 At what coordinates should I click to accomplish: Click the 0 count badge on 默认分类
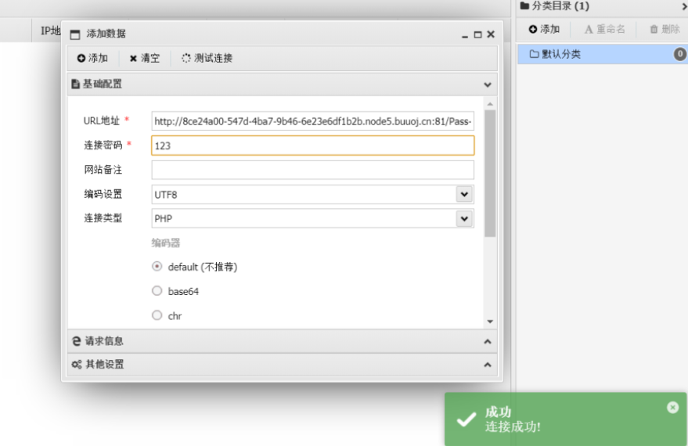pos(679,54)
